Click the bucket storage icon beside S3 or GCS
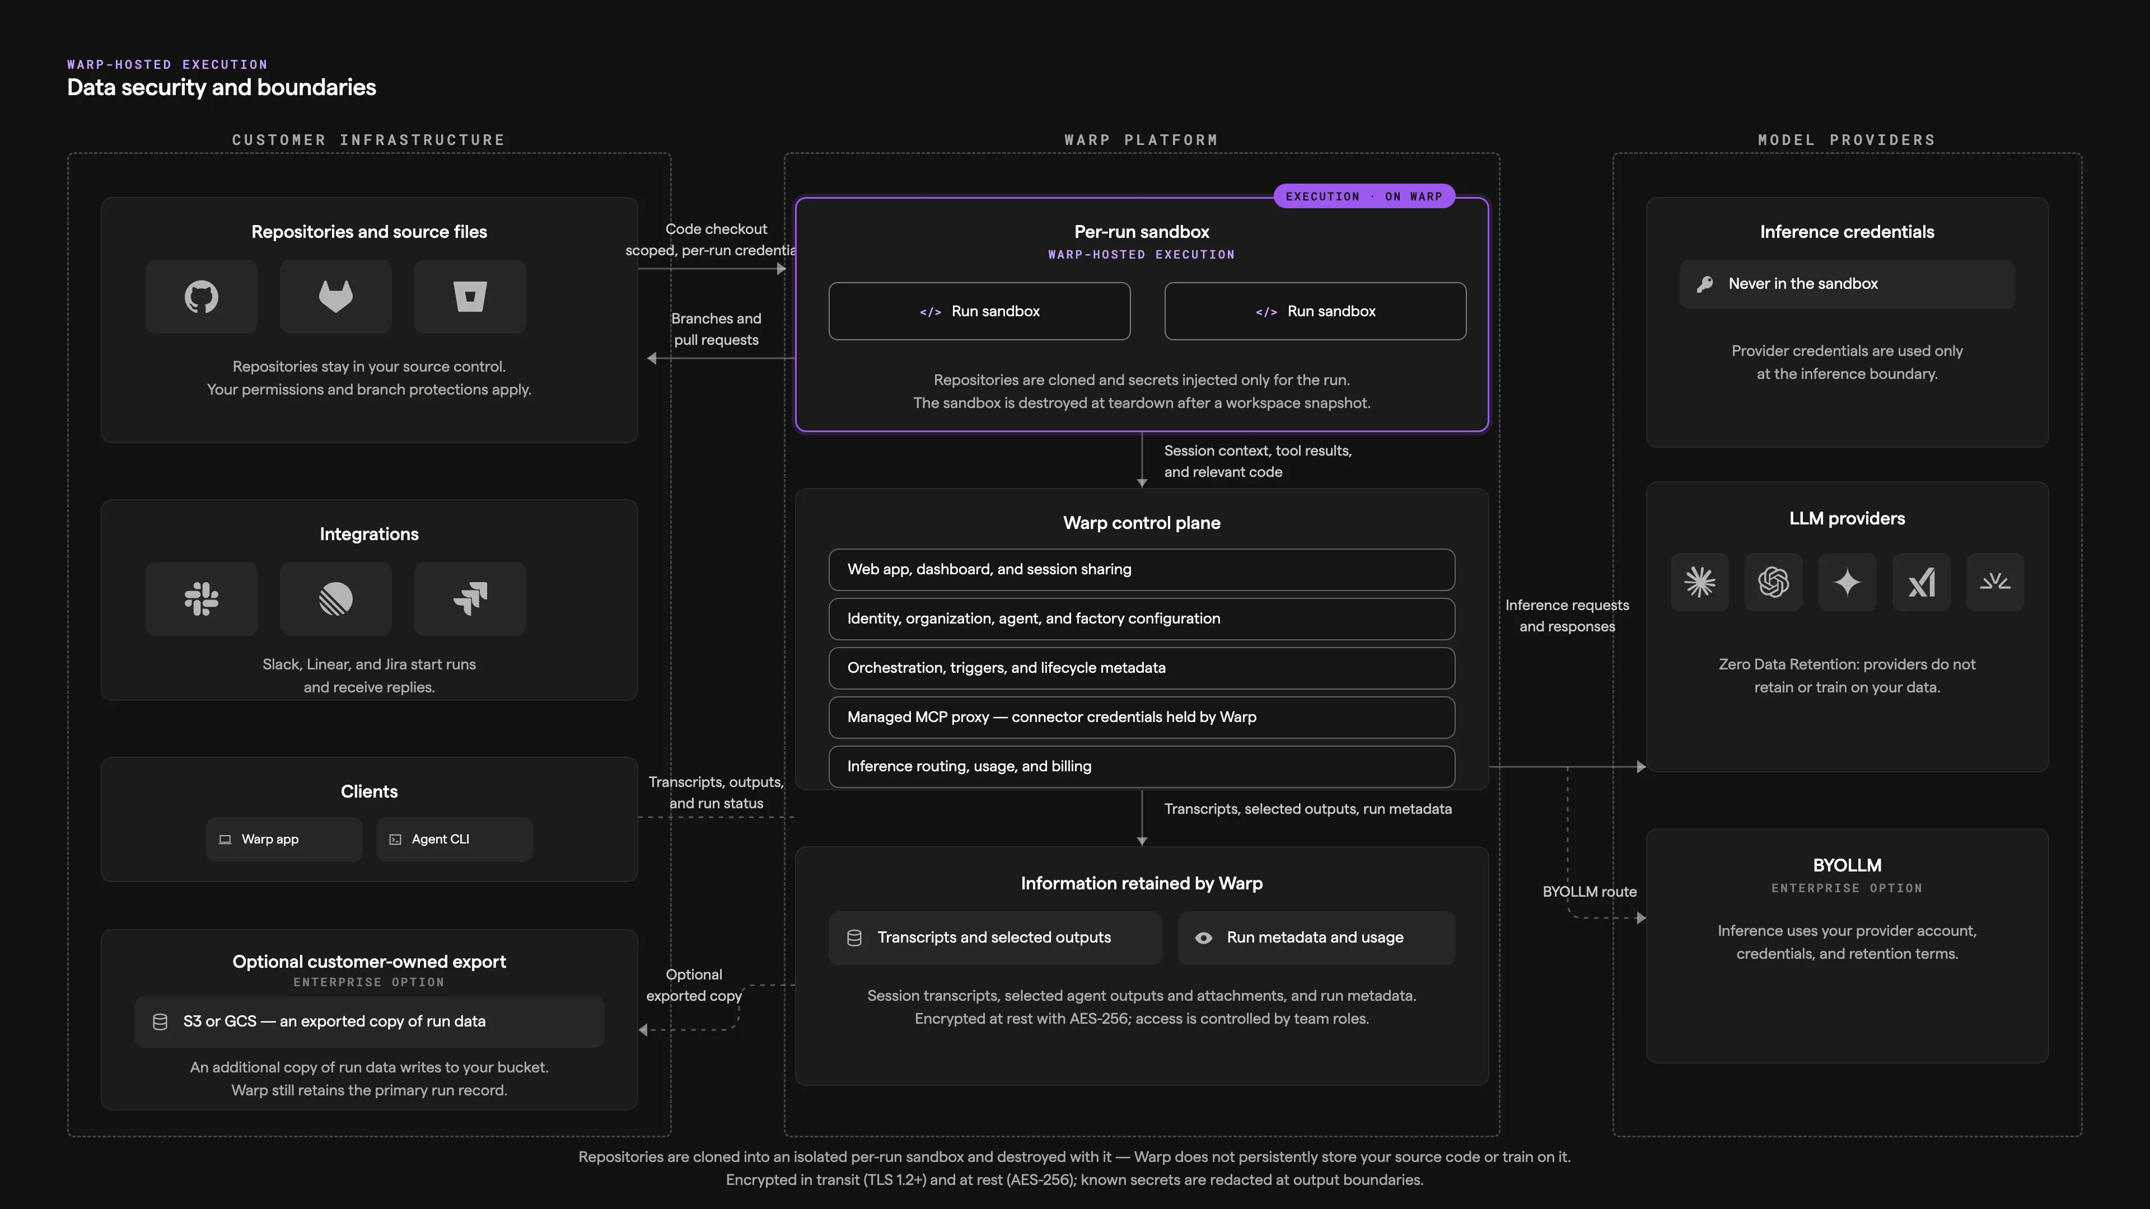The image size is (2150, 1209). pyautogui.click(x=160, y=1022)
